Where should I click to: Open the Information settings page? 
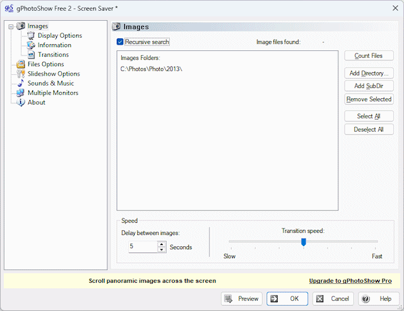click(x=55, y=45)
